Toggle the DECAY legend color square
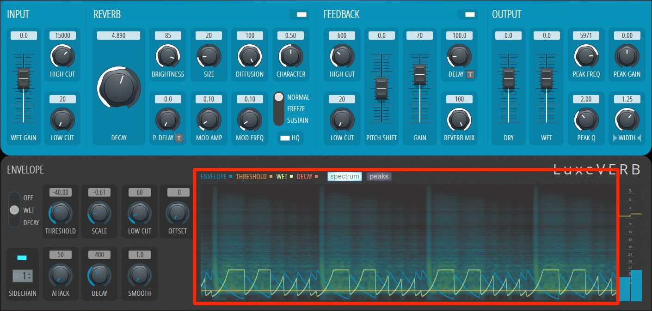Image resolution: width=652 pixels, height=311 pixels. click(316, 177)
